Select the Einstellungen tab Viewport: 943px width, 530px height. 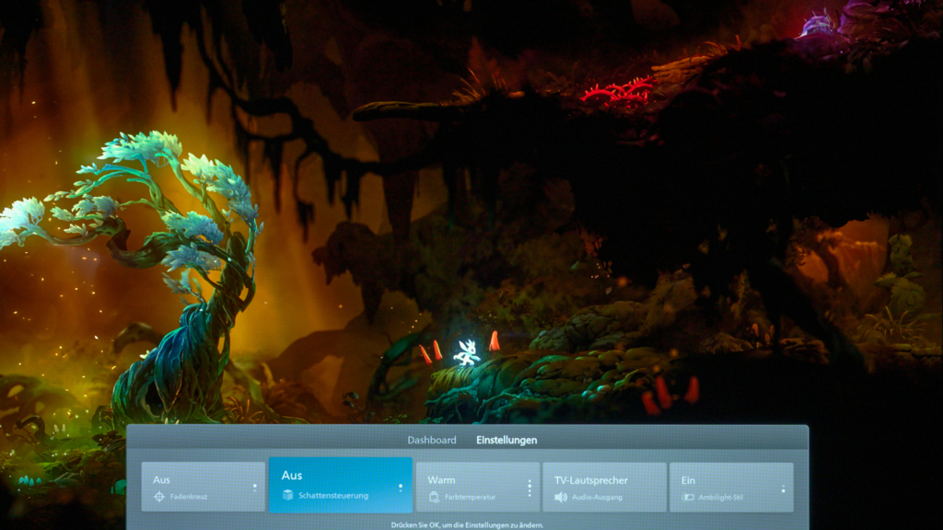pos(506,440)
